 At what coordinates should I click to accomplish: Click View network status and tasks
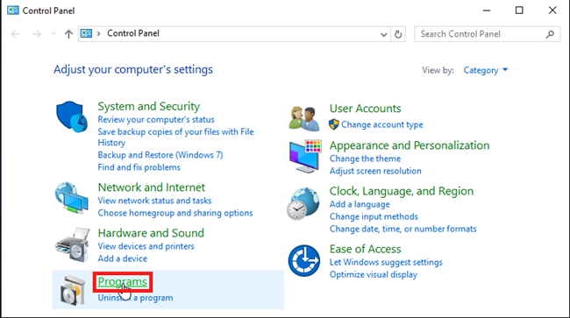tap(154, 201)
